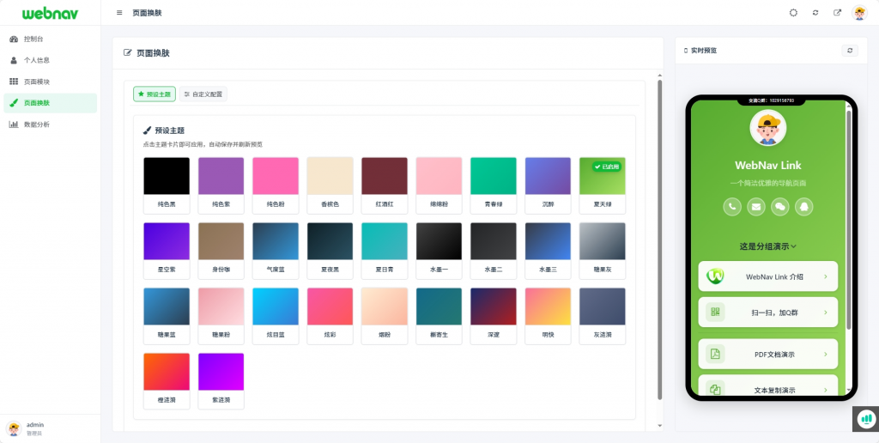The height and width of the screenshot is (443, 879).
Task: Click green floating chart button bottom right
Action: 866,418
